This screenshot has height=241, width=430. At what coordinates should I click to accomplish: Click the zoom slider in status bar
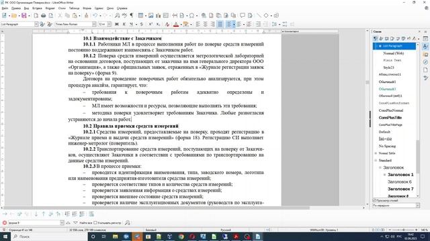point(403,230)
